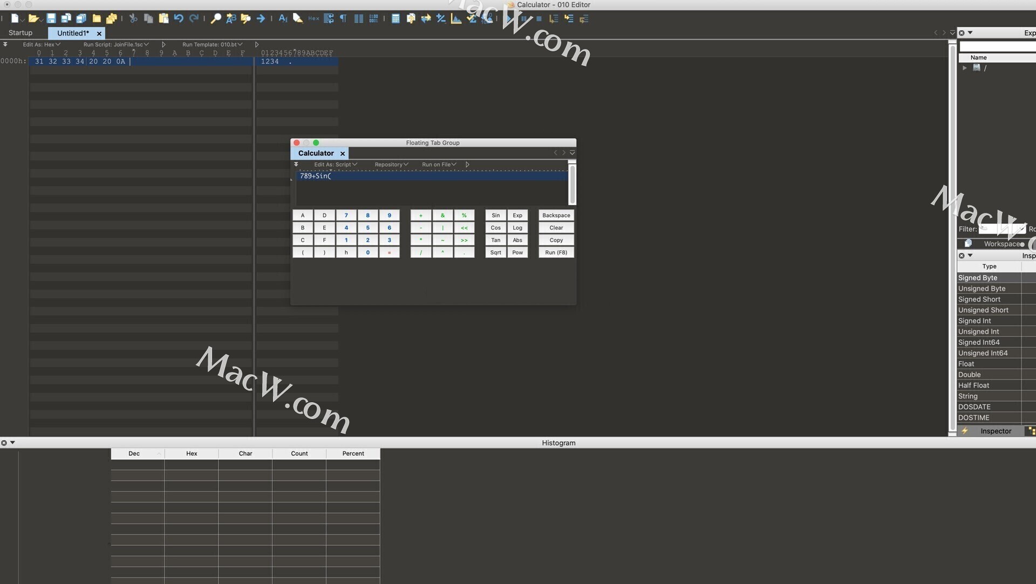The image size is (1036, 584).
Task: Open the Calculator toolbar icon
Action: 396,18
